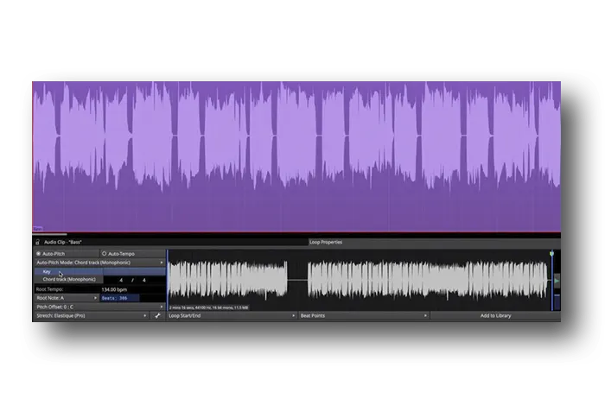This screenshot has height=412, width=605.
Task: Open the Pitch Offset: 0 : C dropdown
Action: (x=100, y=307)
